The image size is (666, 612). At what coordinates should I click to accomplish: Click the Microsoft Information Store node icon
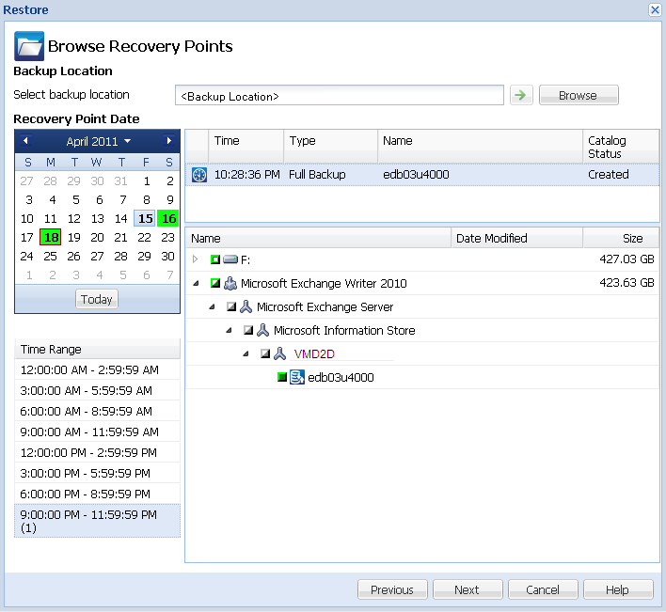(x=263, y=330)
